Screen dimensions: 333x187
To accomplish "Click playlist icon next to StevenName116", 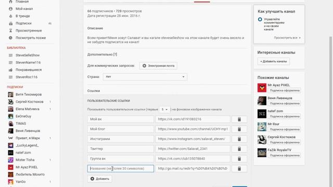I will 10,62.
